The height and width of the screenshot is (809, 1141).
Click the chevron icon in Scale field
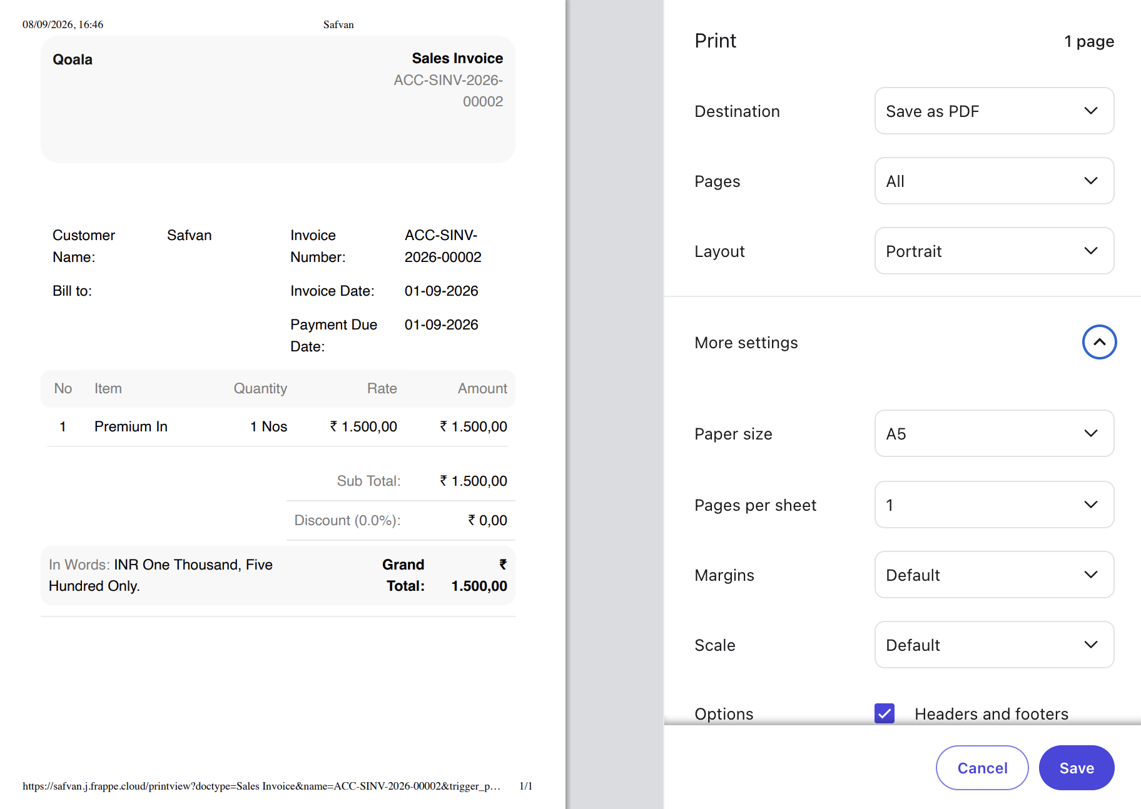[1091, 645]
